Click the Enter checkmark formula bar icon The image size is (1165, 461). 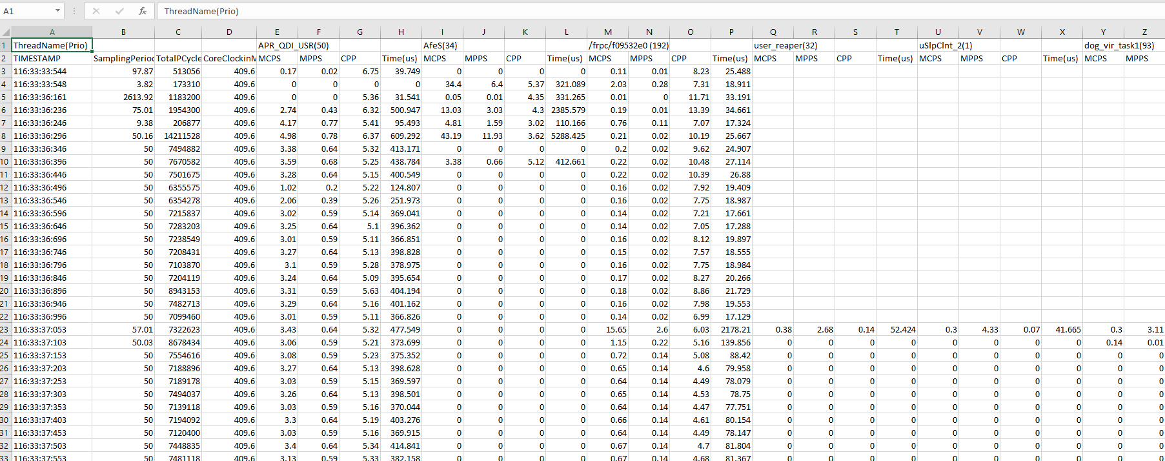[x=119, y=11]
